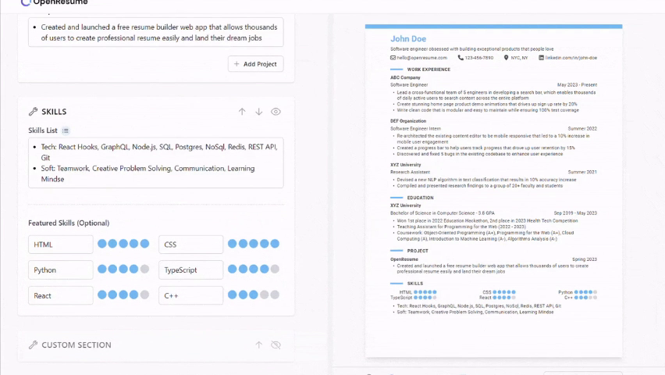Set React rating to five circles
The width and height of the screenshot is (665, 375).
click(x=144, y=295)
